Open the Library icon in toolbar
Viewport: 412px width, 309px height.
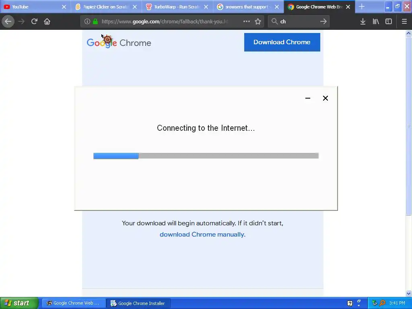point(376,21)
